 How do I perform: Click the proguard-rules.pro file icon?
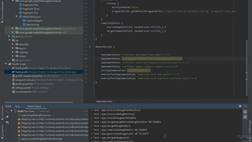coord(13,80)
